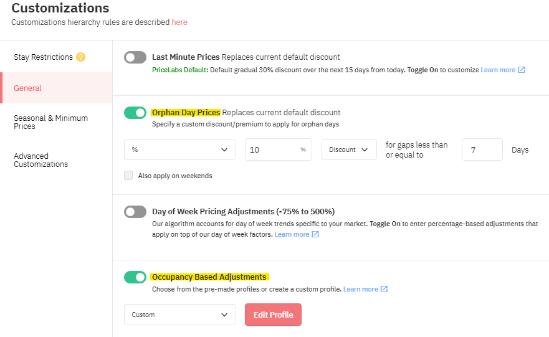Viewport: 549px width, 337px height.
Task: Click the lightbulb icon beside Stay Restrictions
Action: click(80, 57)
